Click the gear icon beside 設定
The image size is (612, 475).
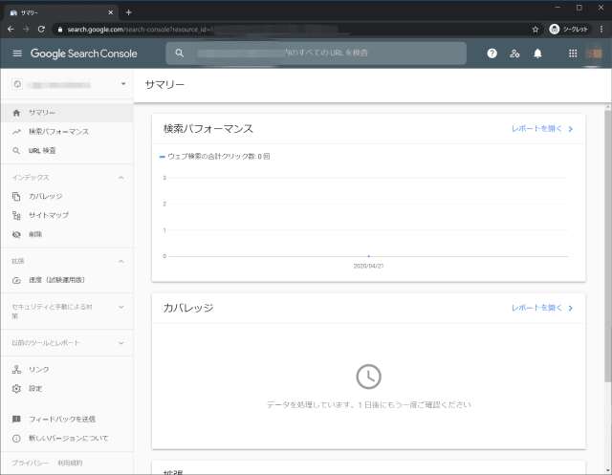(x=16, y=388)
